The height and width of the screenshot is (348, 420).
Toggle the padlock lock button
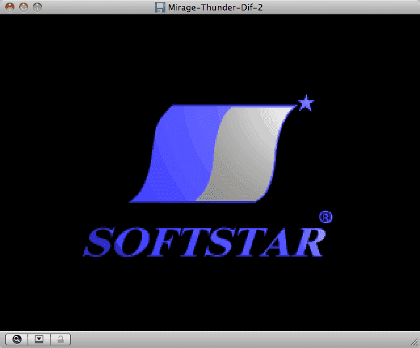pyautogui.click(x=60, y=339)
